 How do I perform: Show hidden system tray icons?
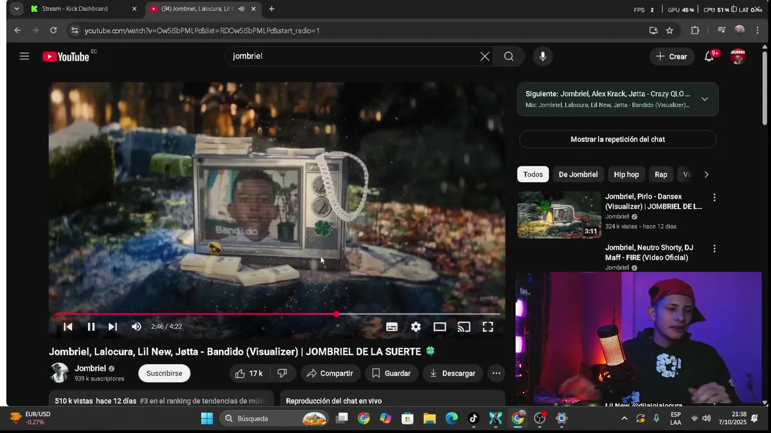pos(624,419)
